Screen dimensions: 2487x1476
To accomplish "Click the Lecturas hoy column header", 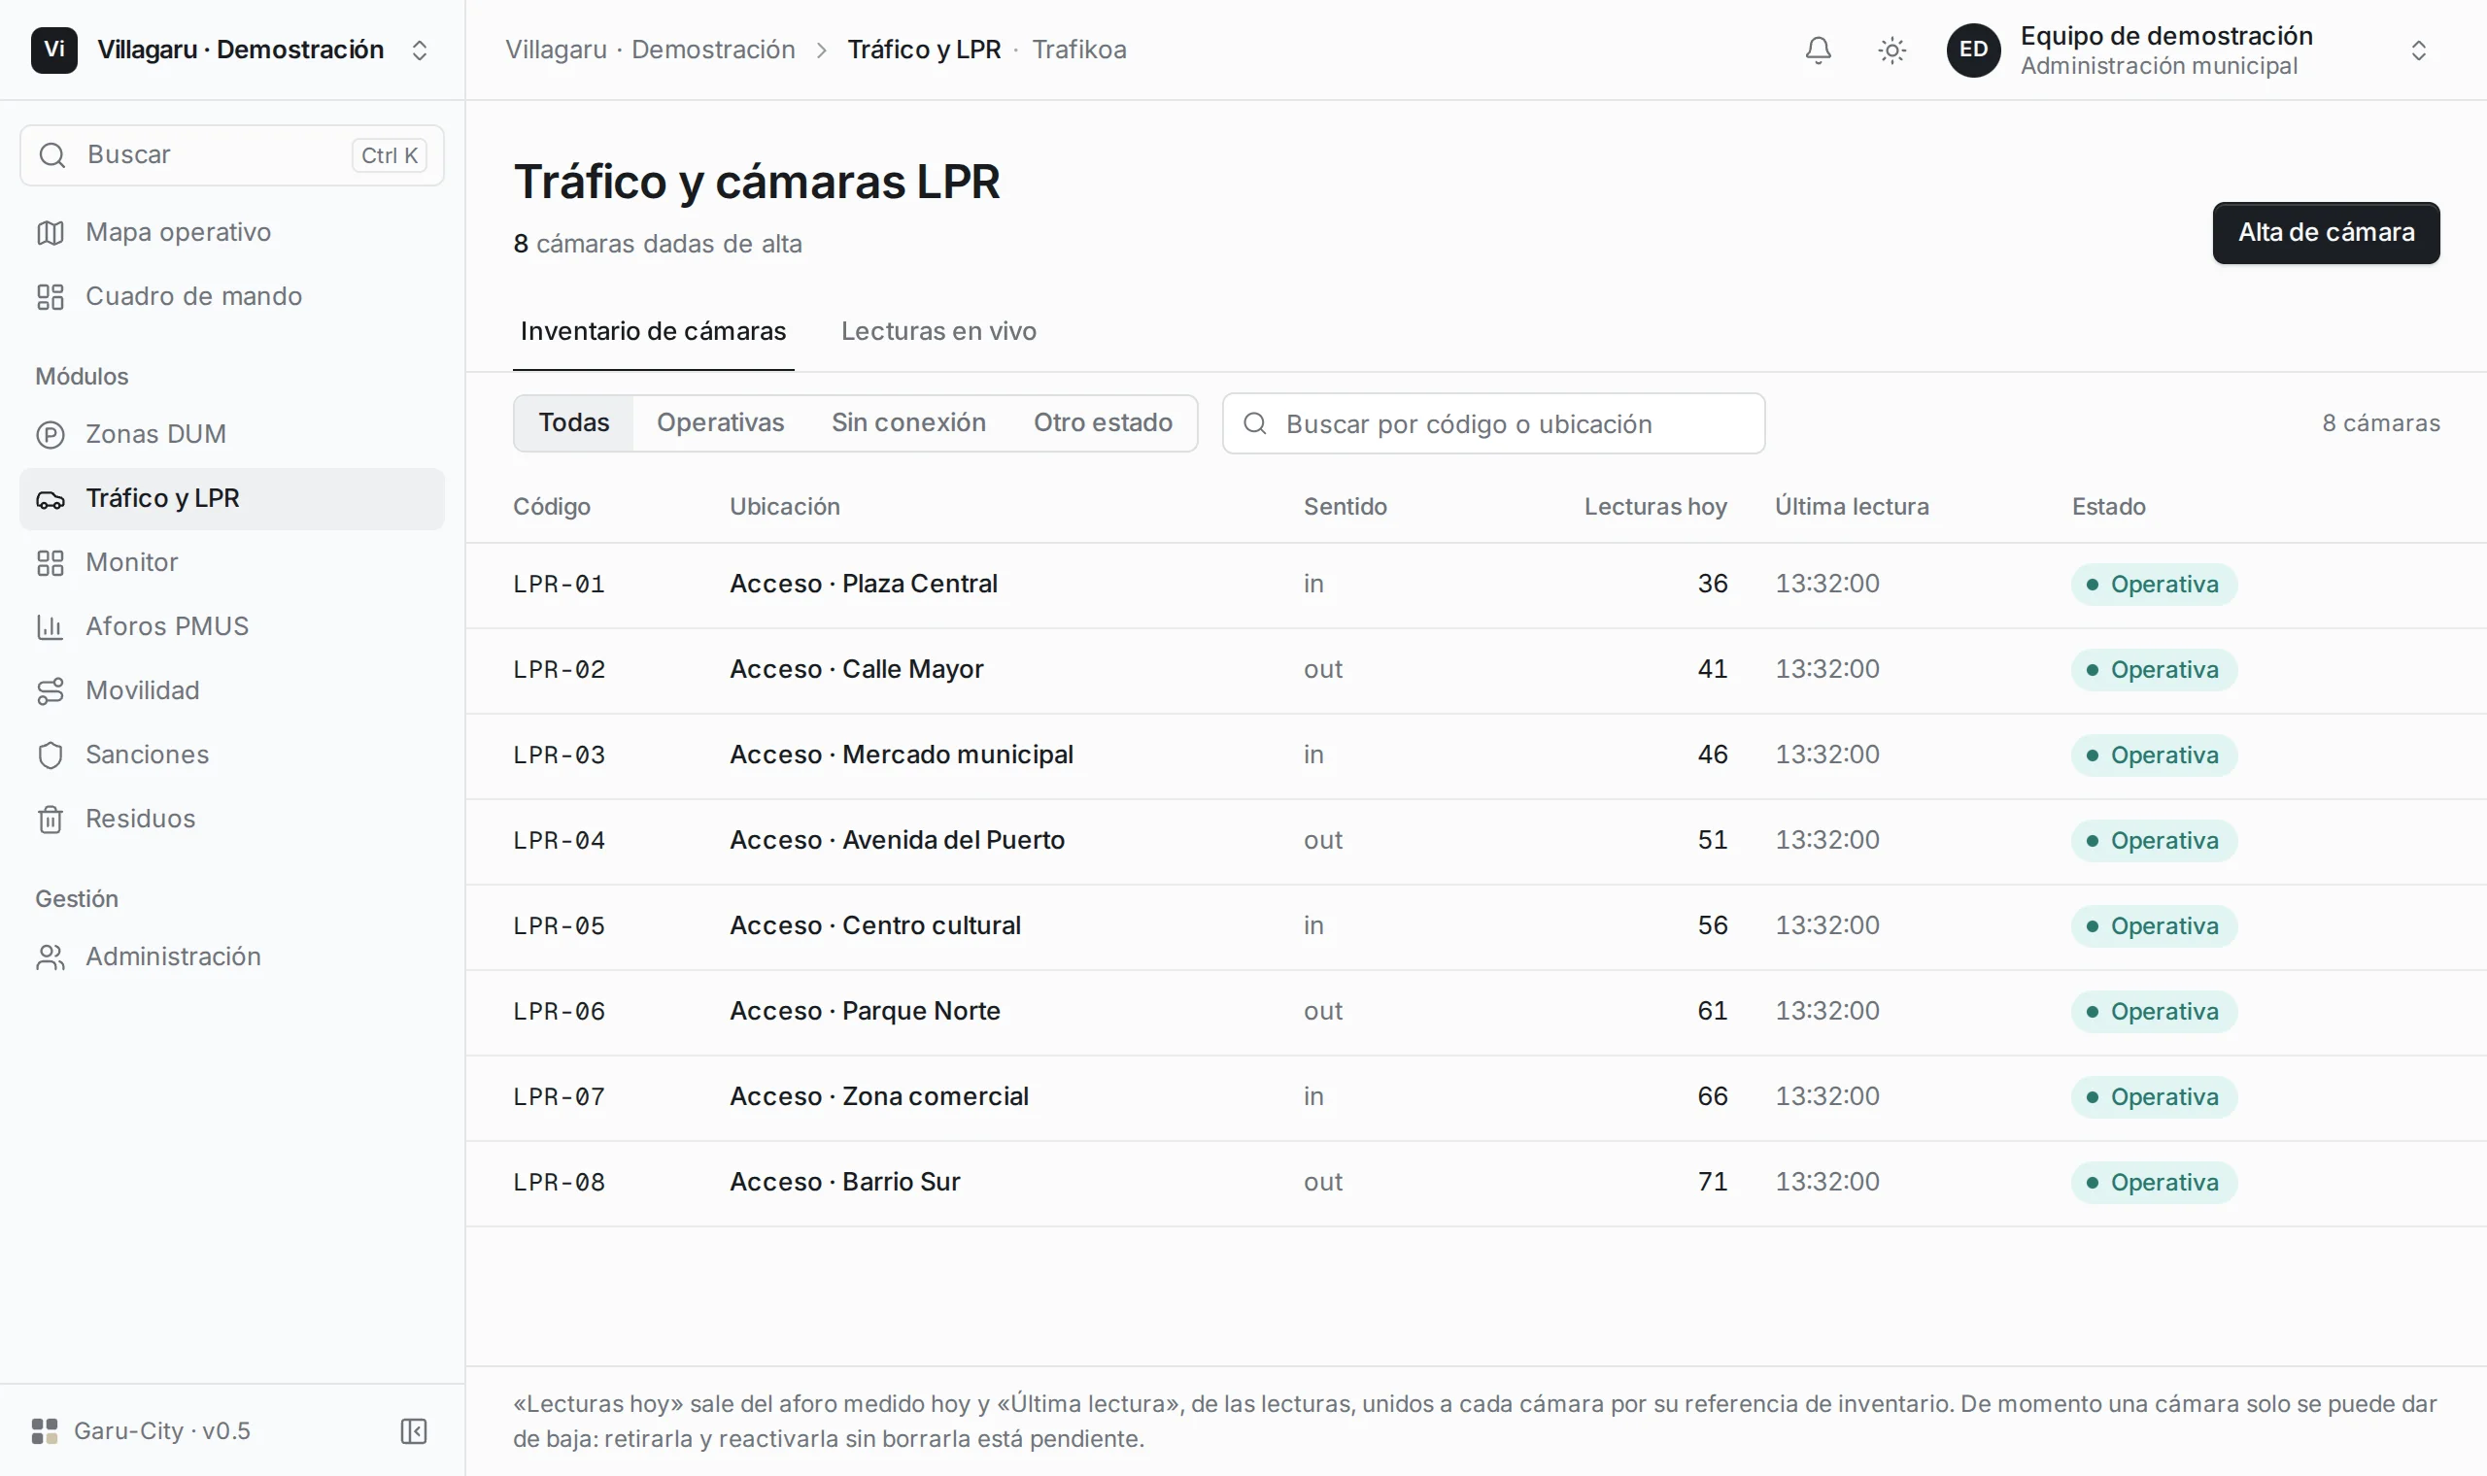I will coord(1655,507).
